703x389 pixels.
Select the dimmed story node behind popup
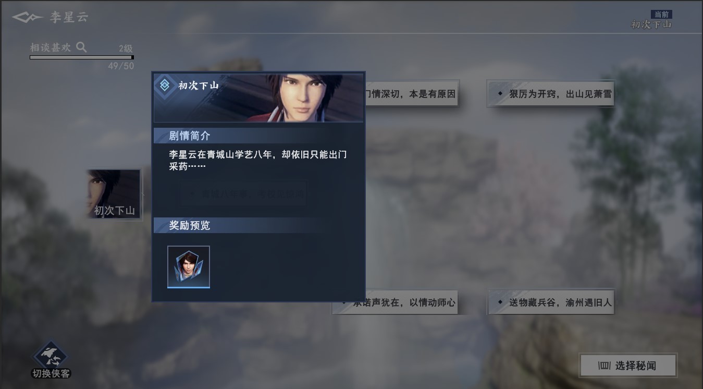coord(243,193)
